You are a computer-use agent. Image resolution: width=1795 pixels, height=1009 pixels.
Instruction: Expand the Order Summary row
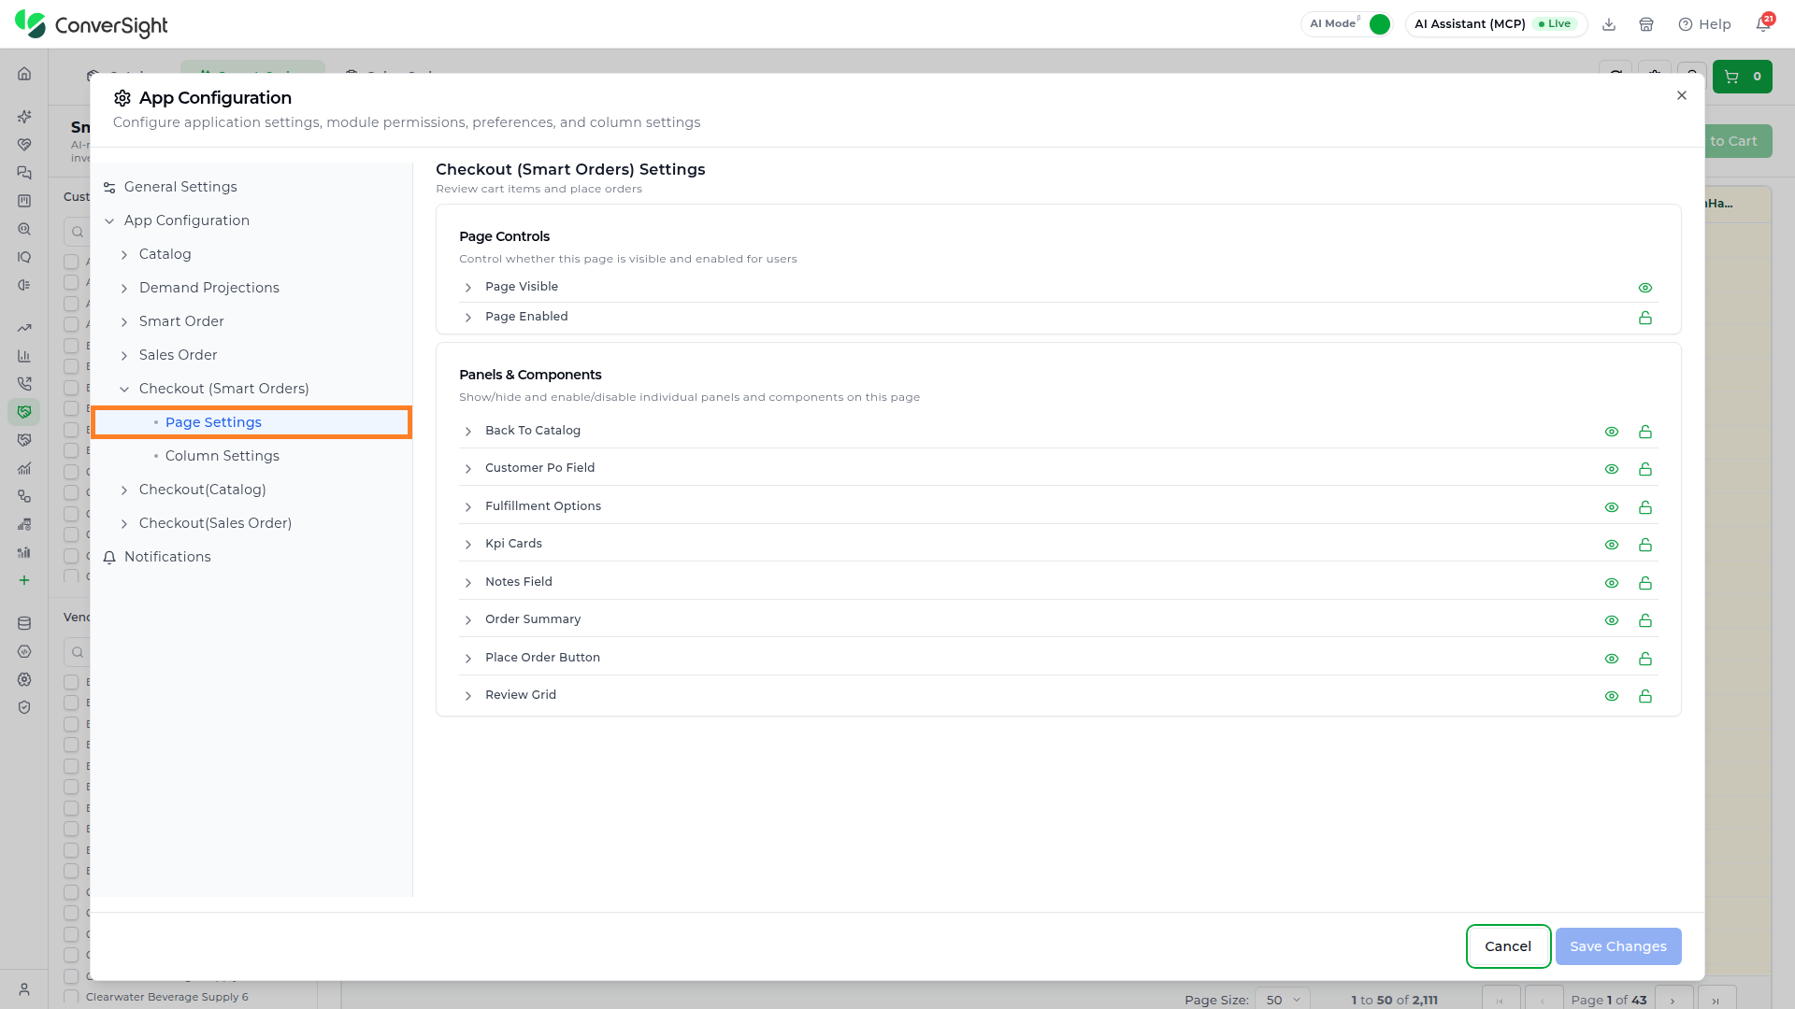click(468, 620)
